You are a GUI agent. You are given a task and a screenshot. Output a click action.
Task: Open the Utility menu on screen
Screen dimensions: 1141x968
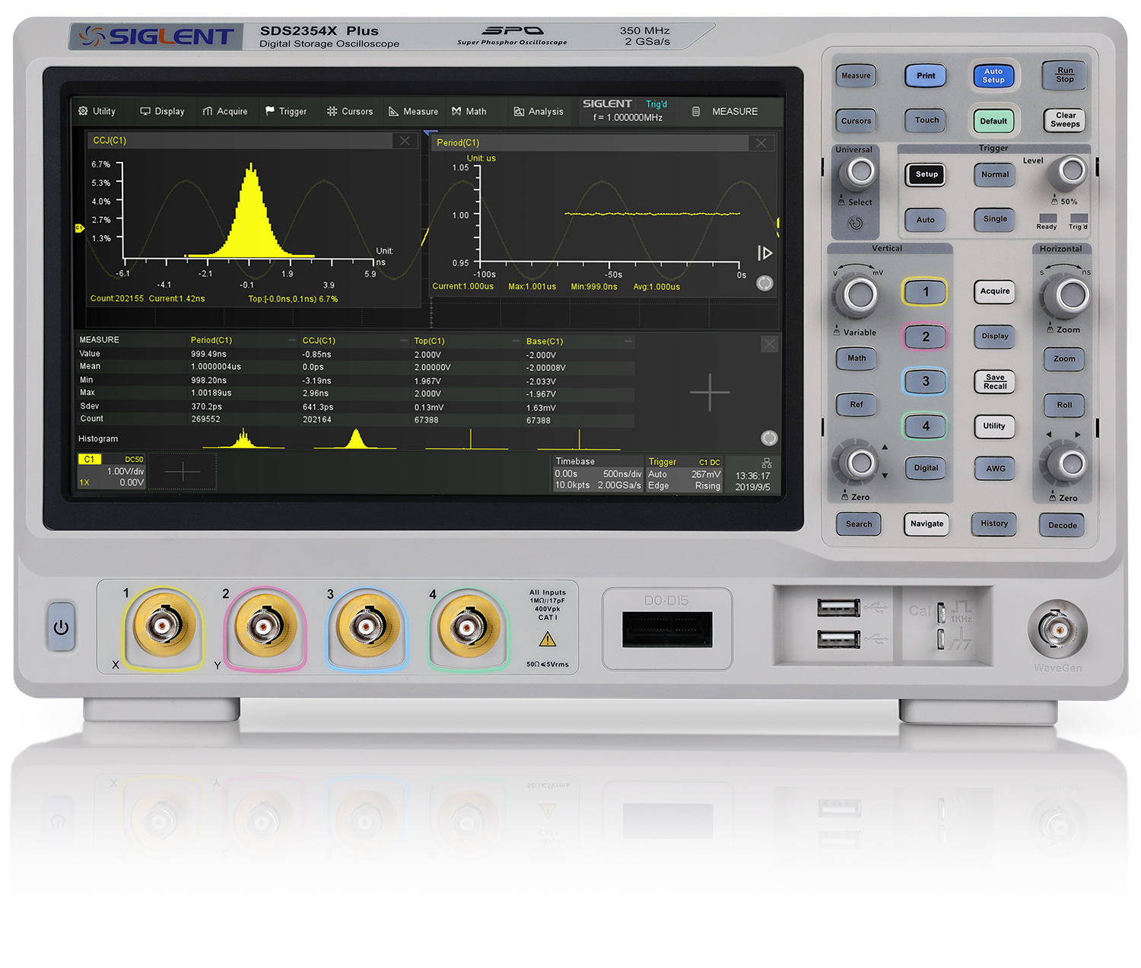pos(97,111)
